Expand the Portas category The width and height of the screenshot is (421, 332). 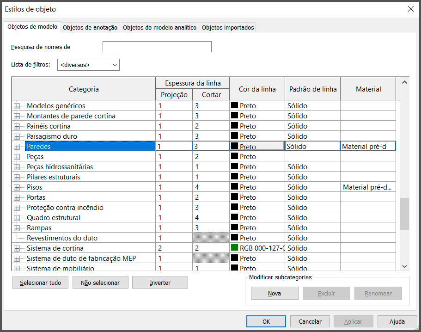[x=17, y=197]
